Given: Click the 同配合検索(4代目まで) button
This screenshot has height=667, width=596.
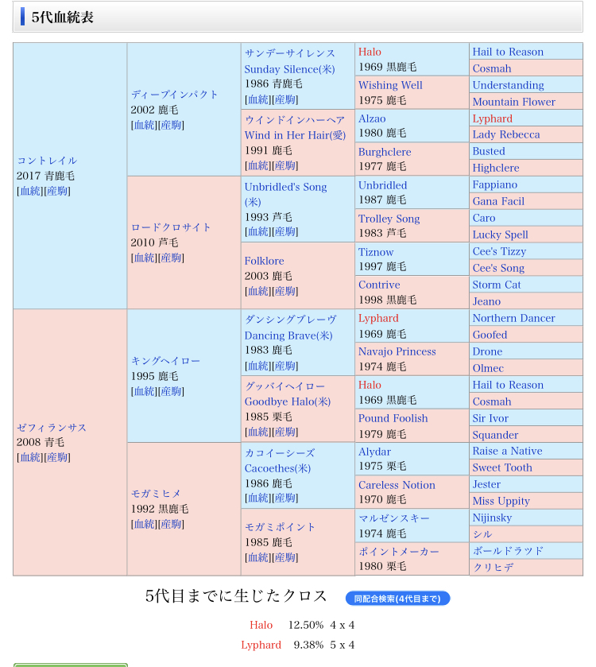Looking at the screenshot, I should click(x=397, y=599).
